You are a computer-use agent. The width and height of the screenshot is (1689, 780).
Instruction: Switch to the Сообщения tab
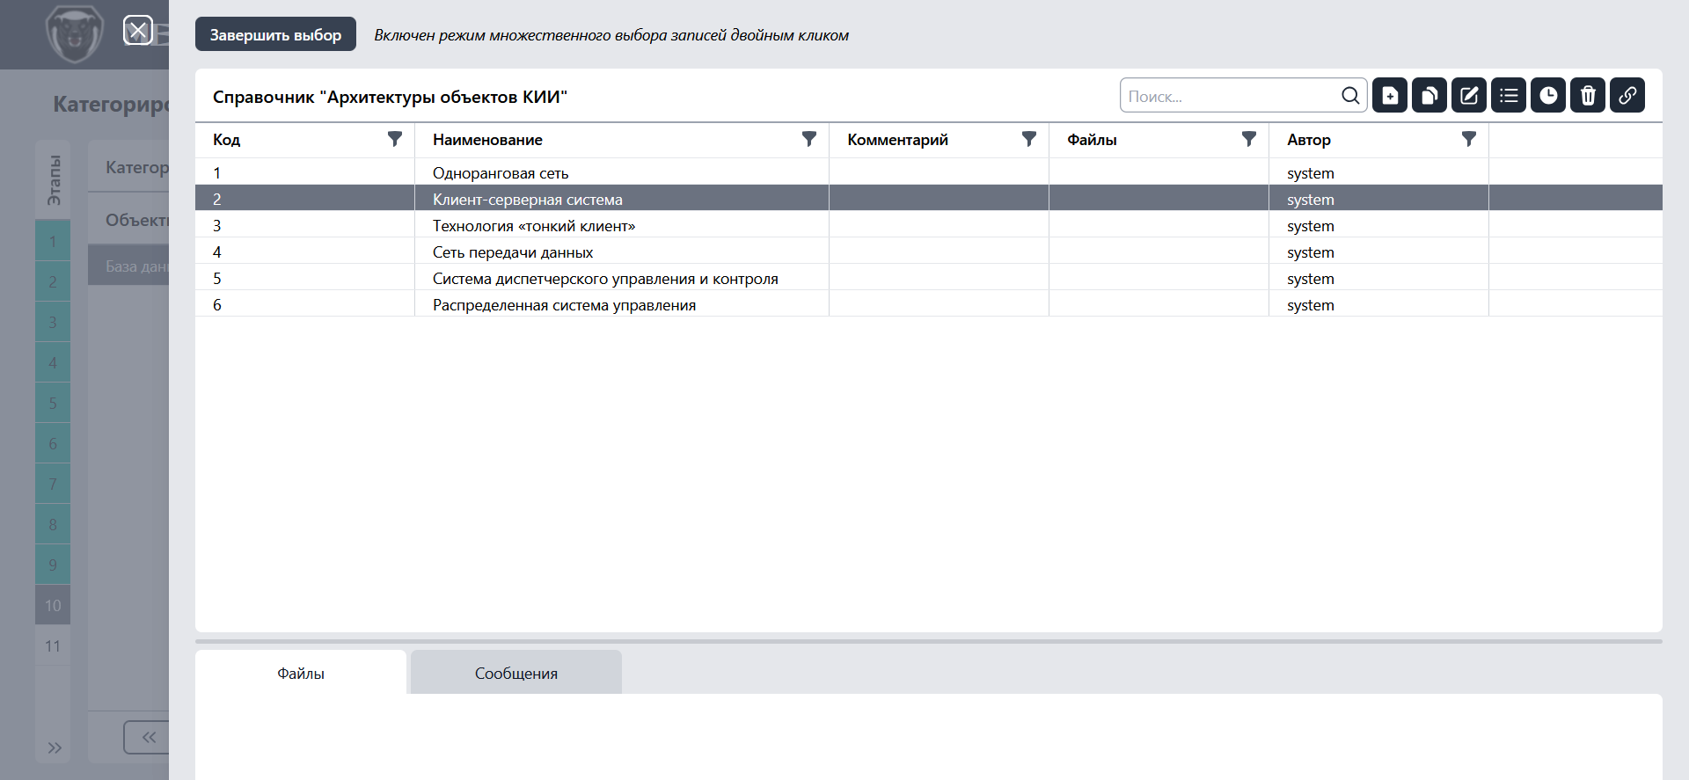pyautogui.click(x=516, y=673)
